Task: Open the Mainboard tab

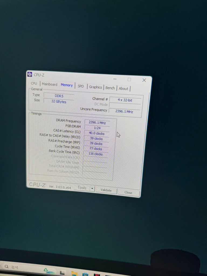Action: 50,84
